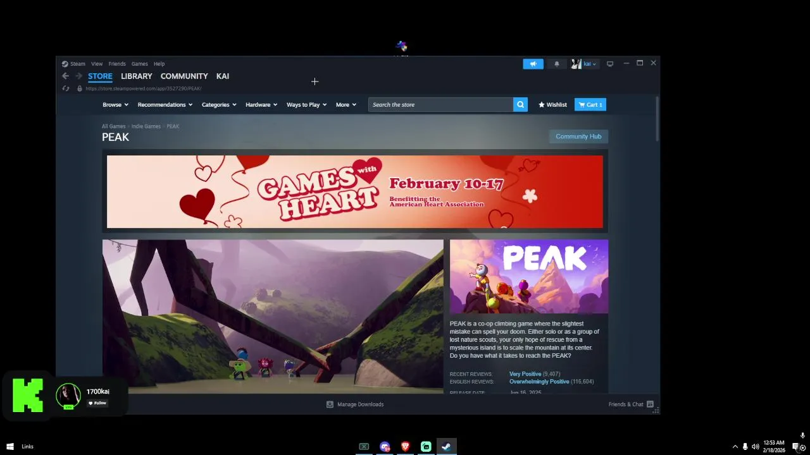Expand the Ways to Play dropdown
810x455 pixels.
click(x=306, y=105)
